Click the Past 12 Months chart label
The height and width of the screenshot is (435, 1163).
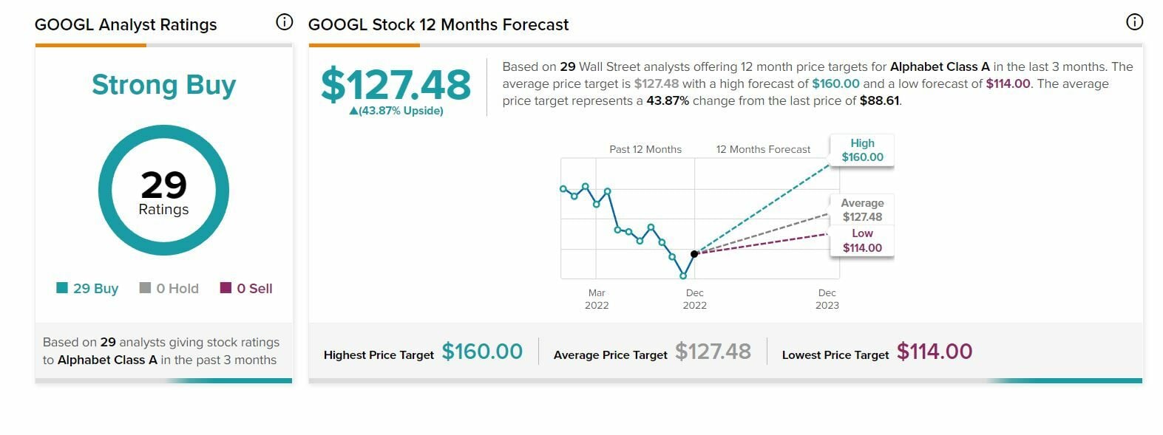[645, 149]
